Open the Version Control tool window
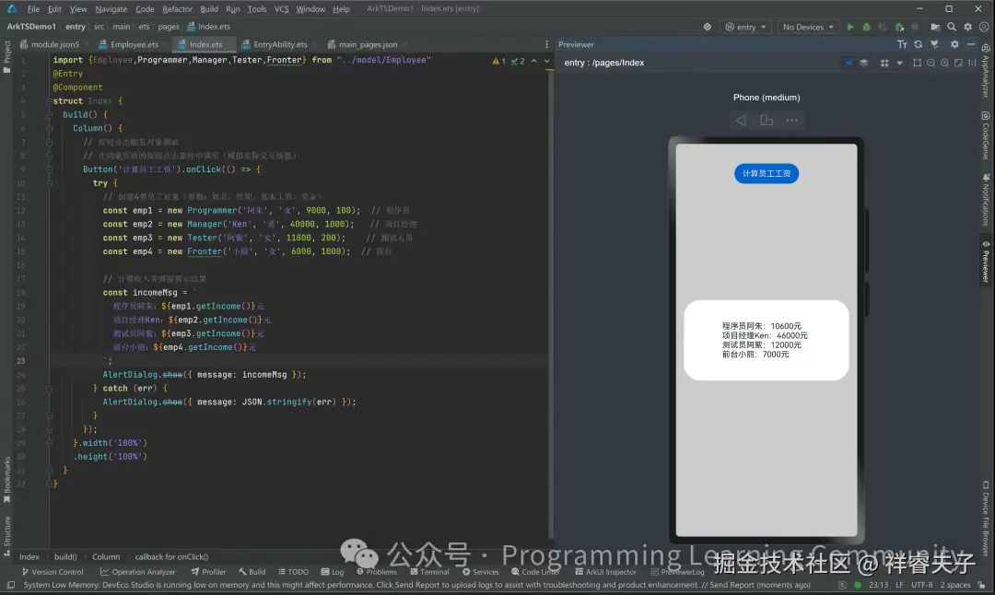The height and width of the screenshot is (595, 995). click(53, 572)
